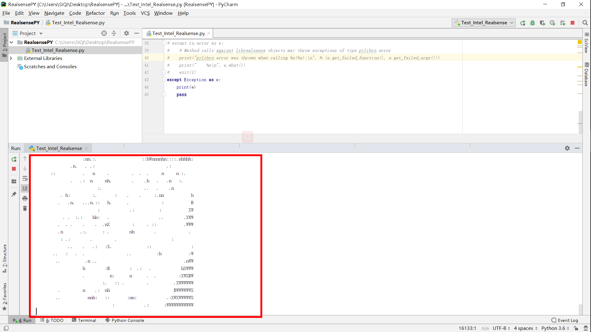Clear run output with trash icon
The width and height of the screenshot is (591, 332).
[25, 208]
